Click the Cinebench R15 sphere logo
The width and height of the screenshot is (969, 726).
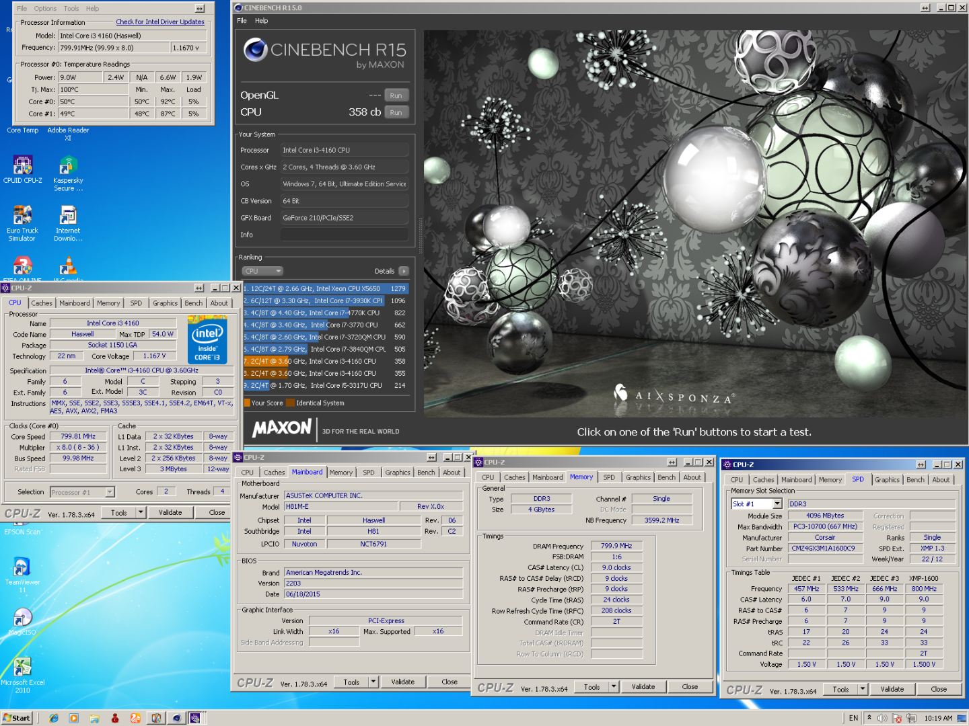[x=255, y=50]
